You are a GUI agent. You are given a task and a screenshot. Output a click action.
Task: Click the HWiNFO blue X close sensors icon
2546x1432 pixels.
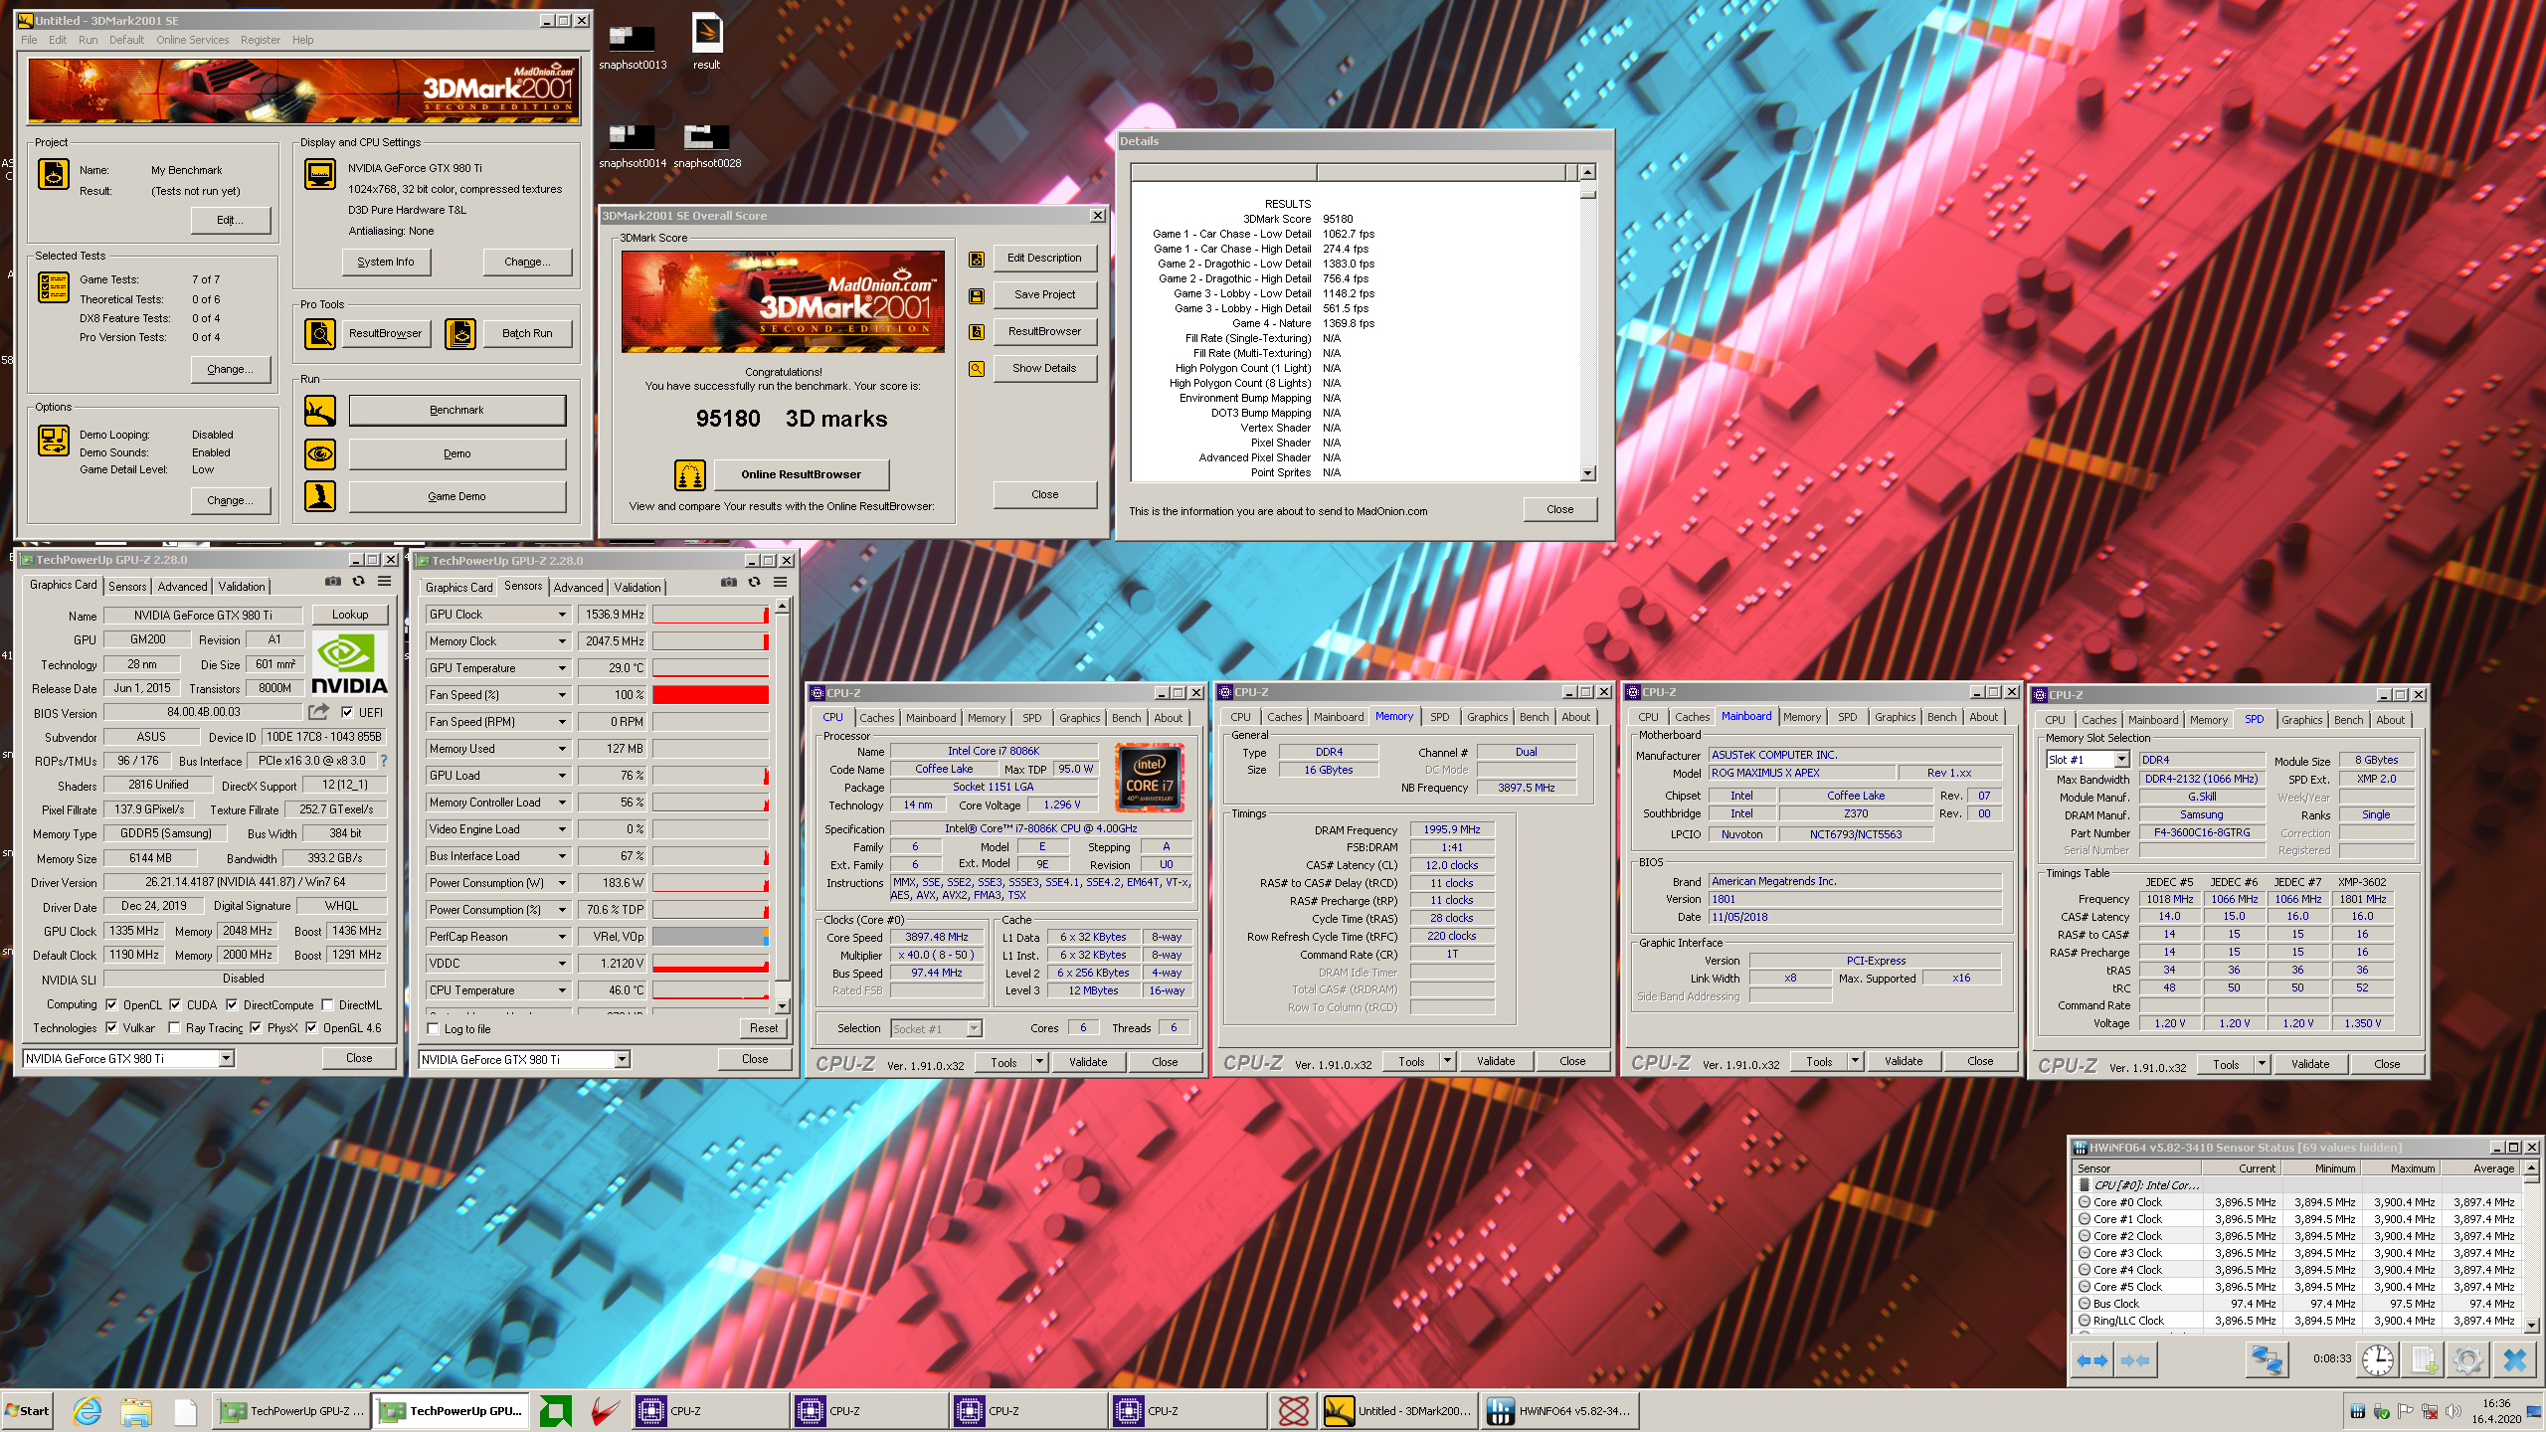click(2514, 1359)
